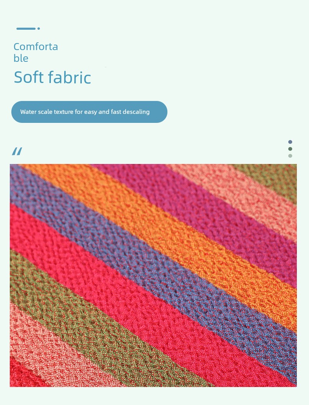Click the word 'descaling' in the banner
Screen dimensions: 309x405
pos(136,112)
